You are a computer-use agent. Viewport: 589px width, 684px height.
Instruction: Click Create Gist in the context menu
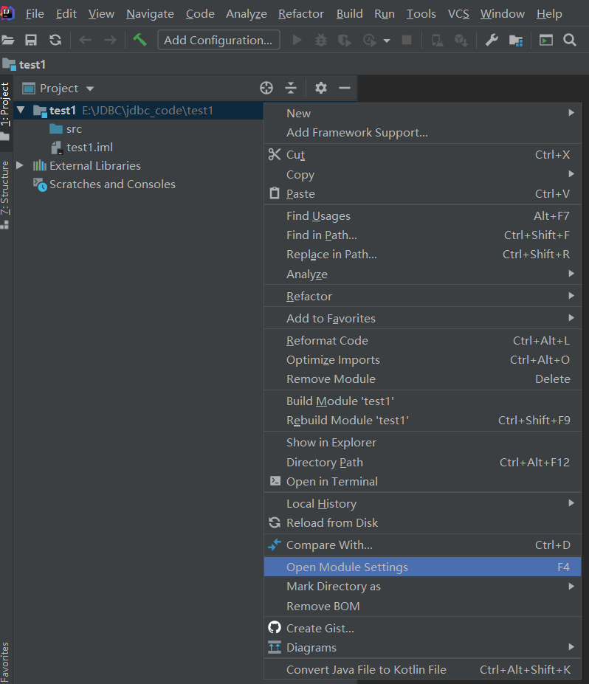point(319,628)
